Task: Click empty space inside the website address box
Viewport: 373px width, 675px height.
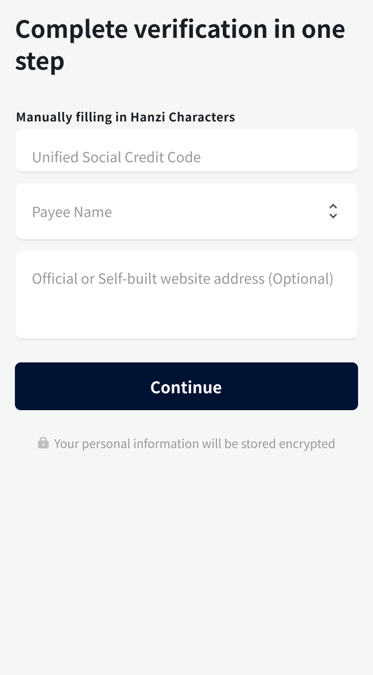Action: pyautogui.click(x=186, y=316)
